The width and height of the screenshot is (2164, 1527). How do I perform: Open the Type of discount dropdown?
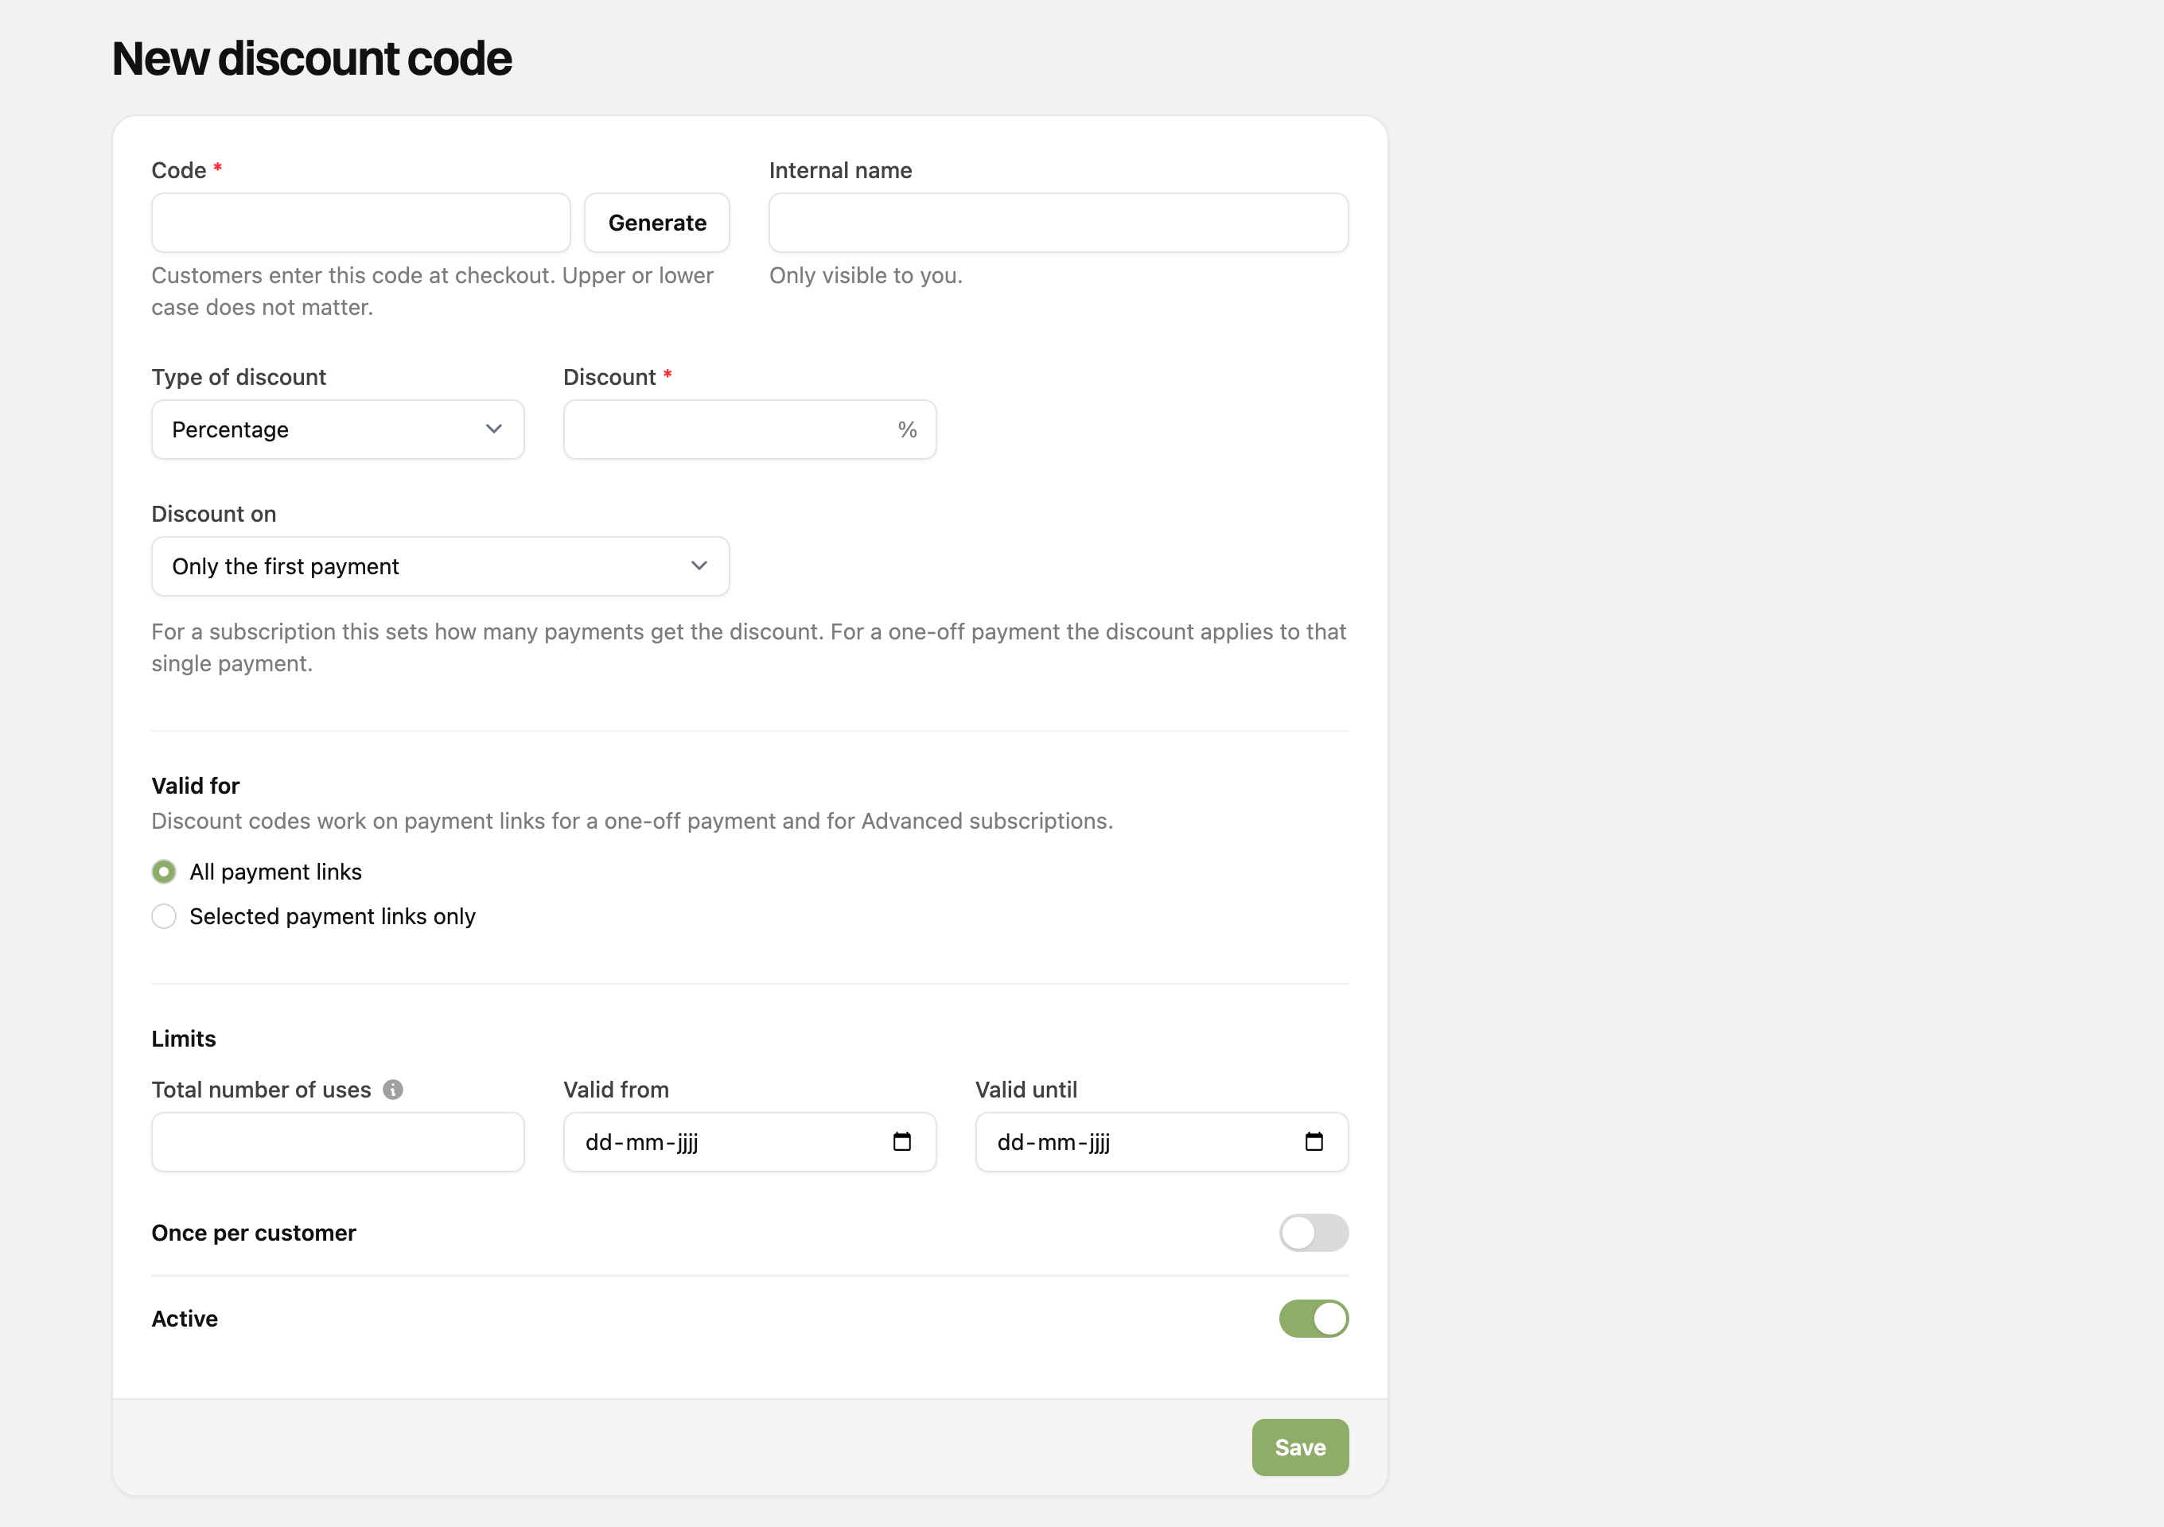tap(337, 429)
